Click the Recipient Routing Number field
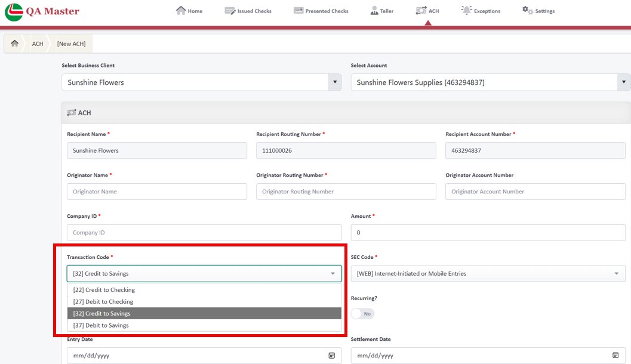This screenshot has height=364, width=631. [346, 150]
